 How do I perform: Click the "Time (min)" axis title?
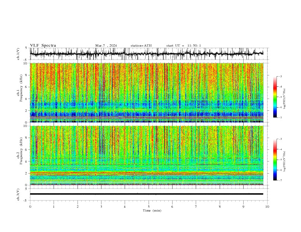pos(152,210)
